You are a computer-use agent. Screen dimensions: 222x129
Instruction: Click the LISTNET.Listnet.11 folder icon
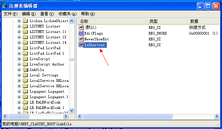(25, 32)
